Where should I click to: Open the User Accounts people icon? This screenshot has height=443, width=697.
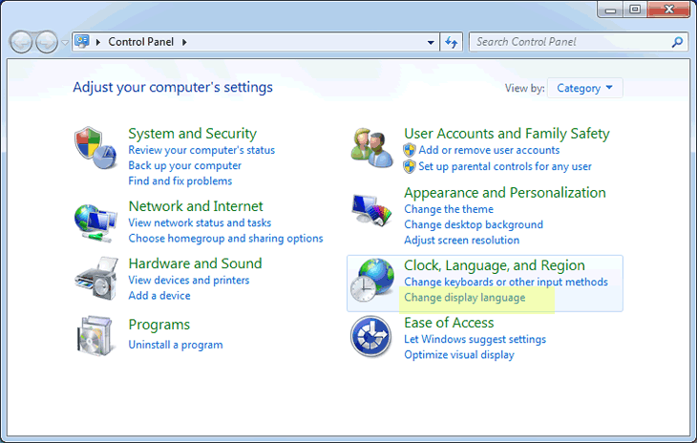pos(371,148)
